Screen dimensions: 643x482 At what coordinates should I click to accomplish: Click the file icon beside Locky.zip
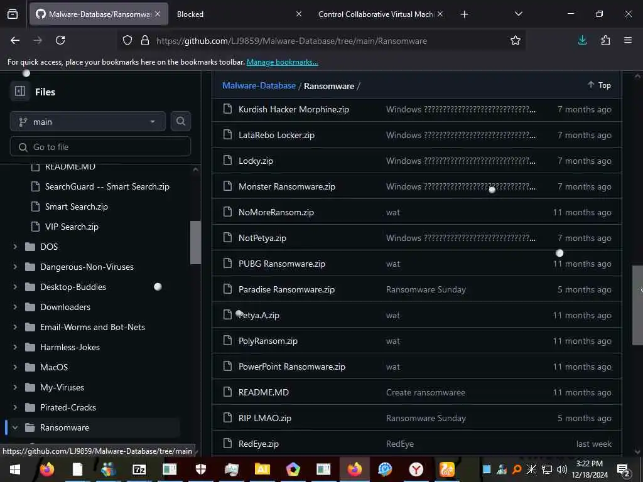tap(227, 160)
